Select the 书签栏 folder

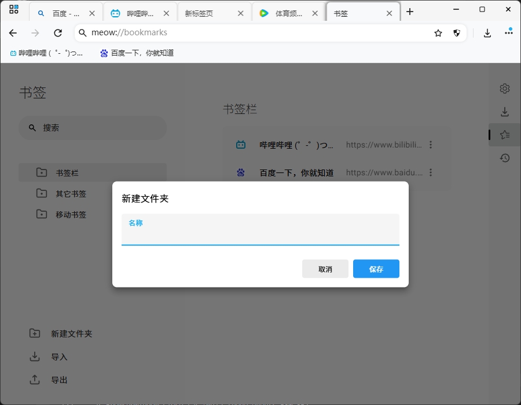pos(93,172)
